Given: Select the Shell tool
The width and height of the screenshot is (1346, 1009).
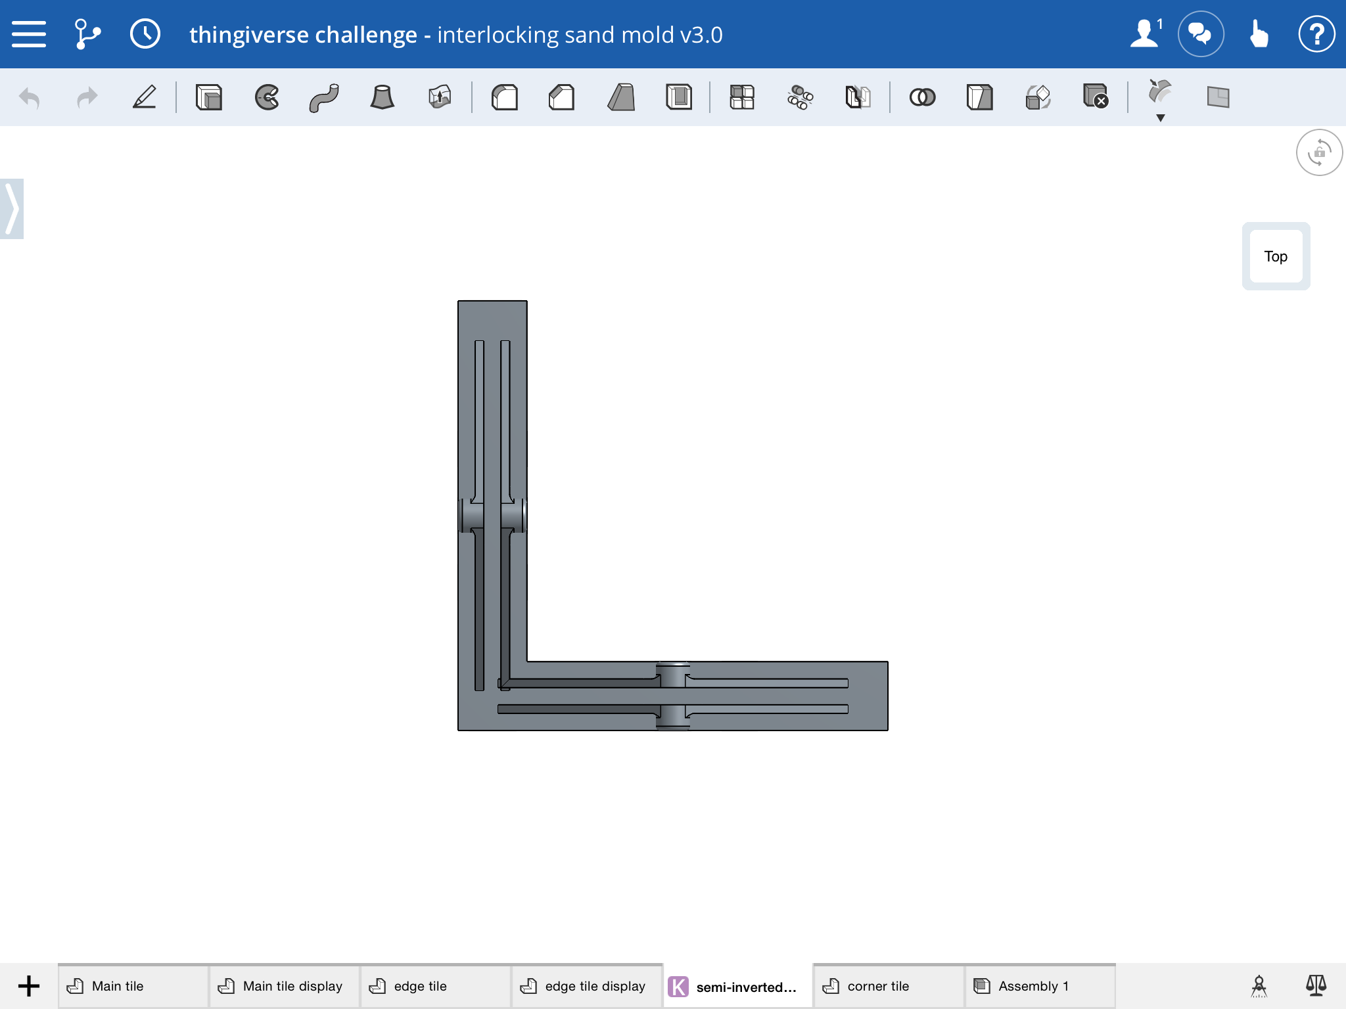Looking at the screenshot, I should 679,97.
